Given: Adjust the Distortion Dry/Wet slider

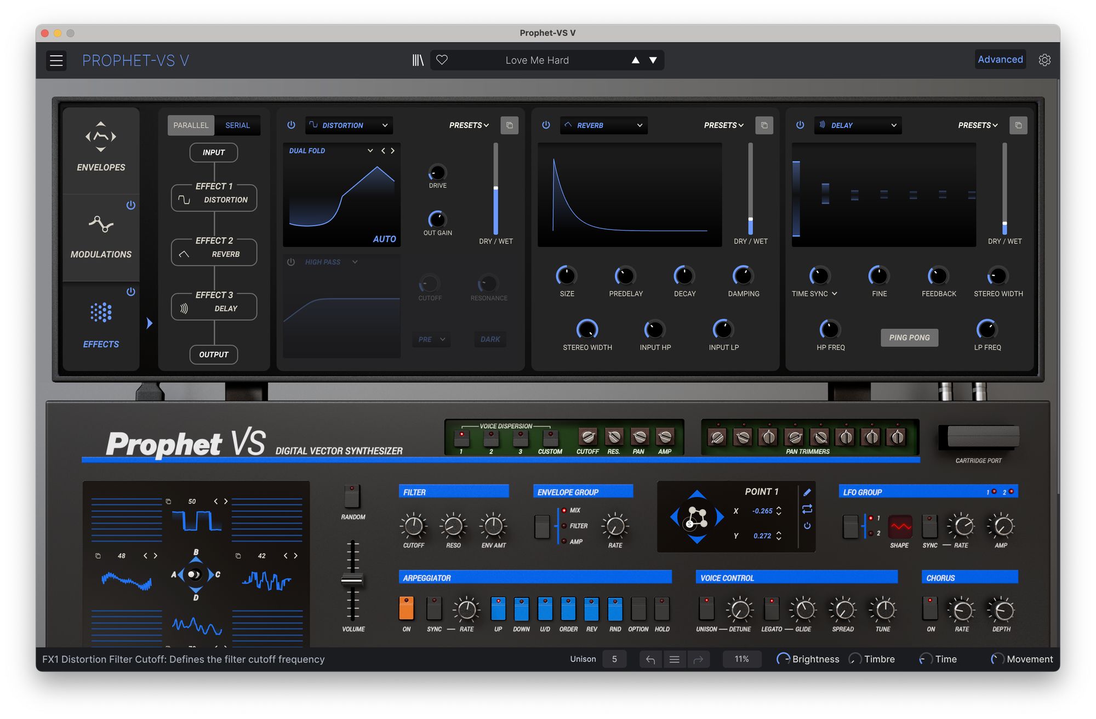Looking at the screenshot, I should (x=496, y=189).
